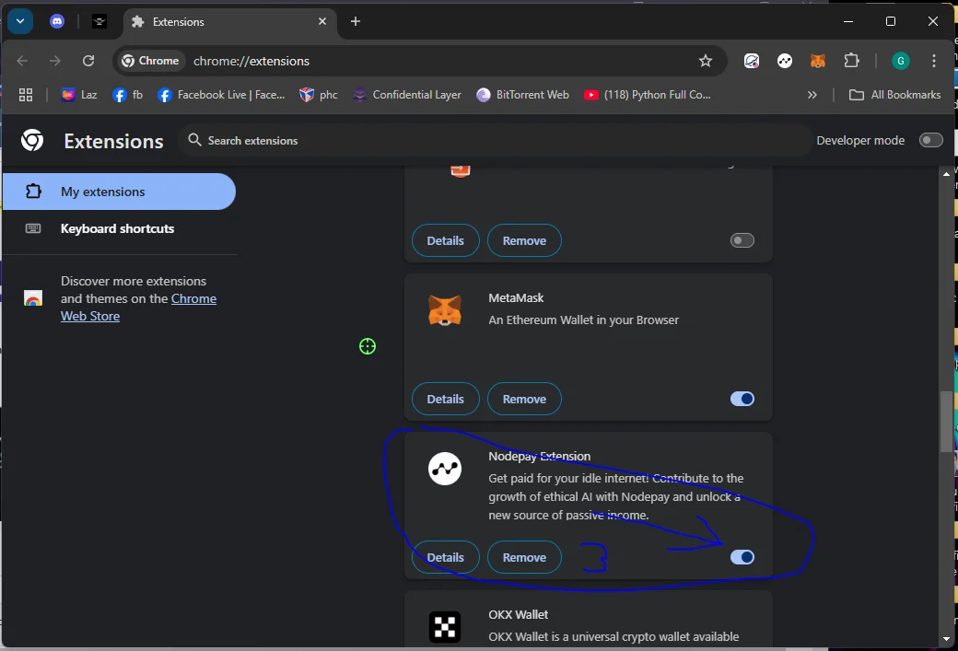Click the OKX Wallet title text
The image size is (958, 651).
pos(518,614)
